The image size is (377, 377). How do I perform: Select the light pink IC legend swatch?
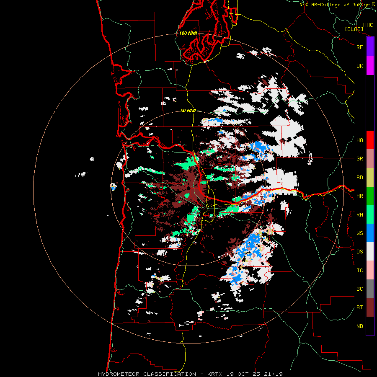tap(370, 270)
